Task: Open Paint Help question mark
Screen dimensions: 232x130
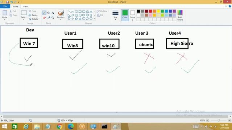Action: pos(230,6)
